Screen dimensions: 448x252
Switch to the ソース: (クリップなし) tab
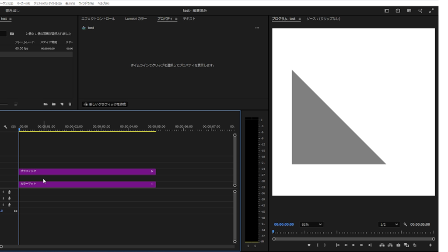pos(323,18)
